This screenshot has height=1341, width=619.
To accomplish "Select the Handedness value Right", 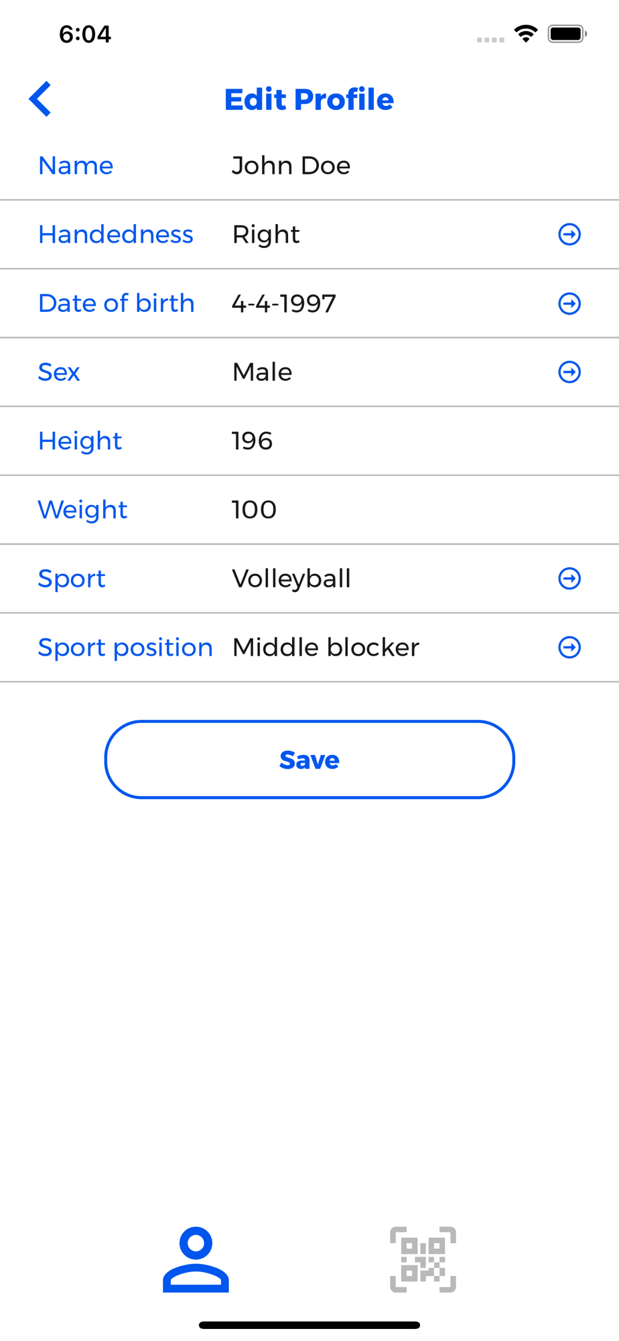I will tap(266, 235).
